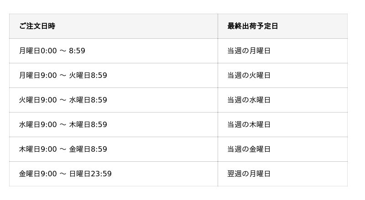365x200 pixels.
Task: Click the 当週の金曜日 shipping cell
Action: pos(249,149)
